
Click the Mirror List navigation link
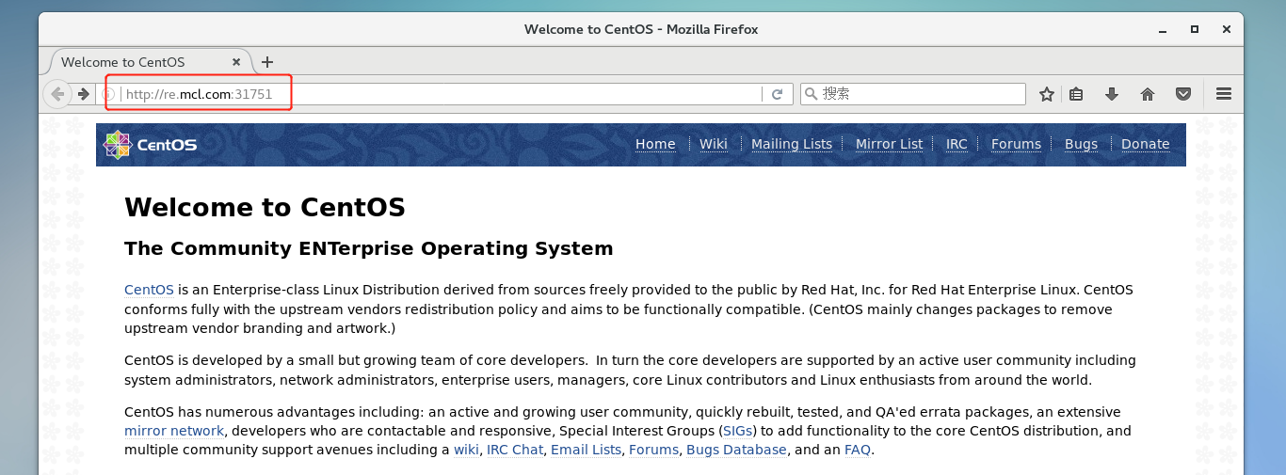(889, 144)
